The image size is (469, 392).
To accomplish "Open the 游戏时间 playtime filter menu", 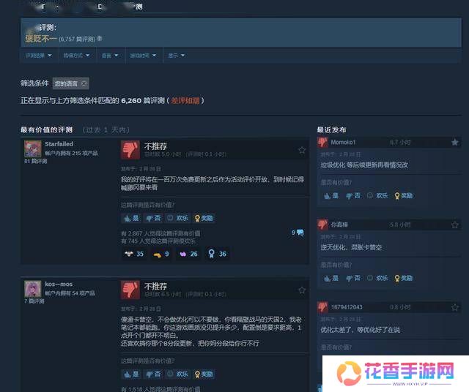I will (x=143, y=55).
